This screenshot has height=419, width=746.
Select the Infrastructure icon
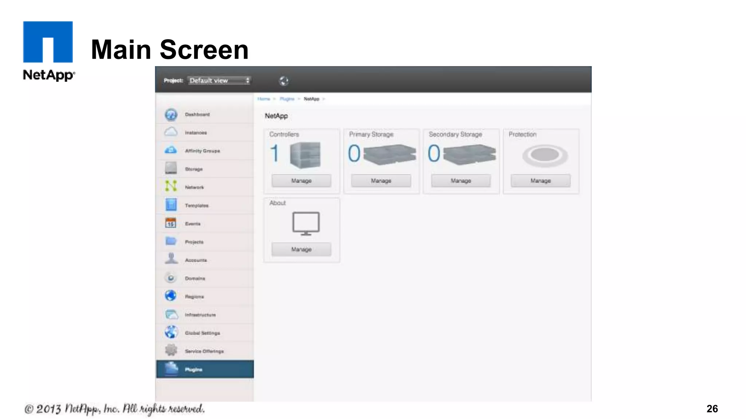tap(171, 314)
